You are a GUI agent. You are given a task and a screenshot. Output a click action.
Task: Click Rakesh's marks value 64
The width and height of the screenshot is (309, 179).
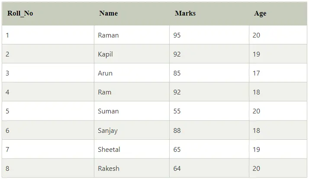(209, 168)
